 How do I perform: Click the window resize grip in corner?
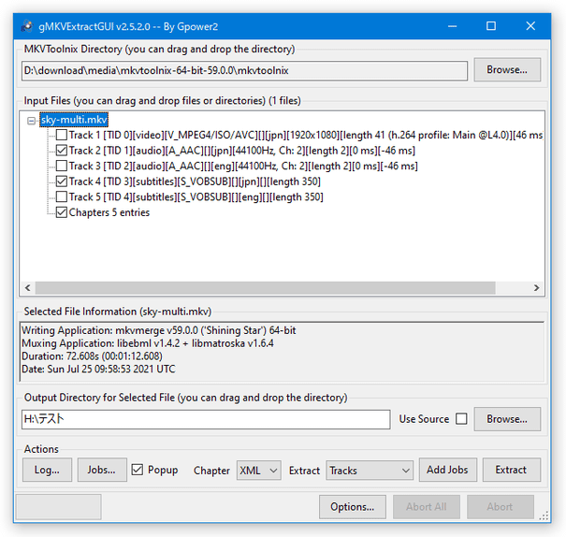pos(544,515)
